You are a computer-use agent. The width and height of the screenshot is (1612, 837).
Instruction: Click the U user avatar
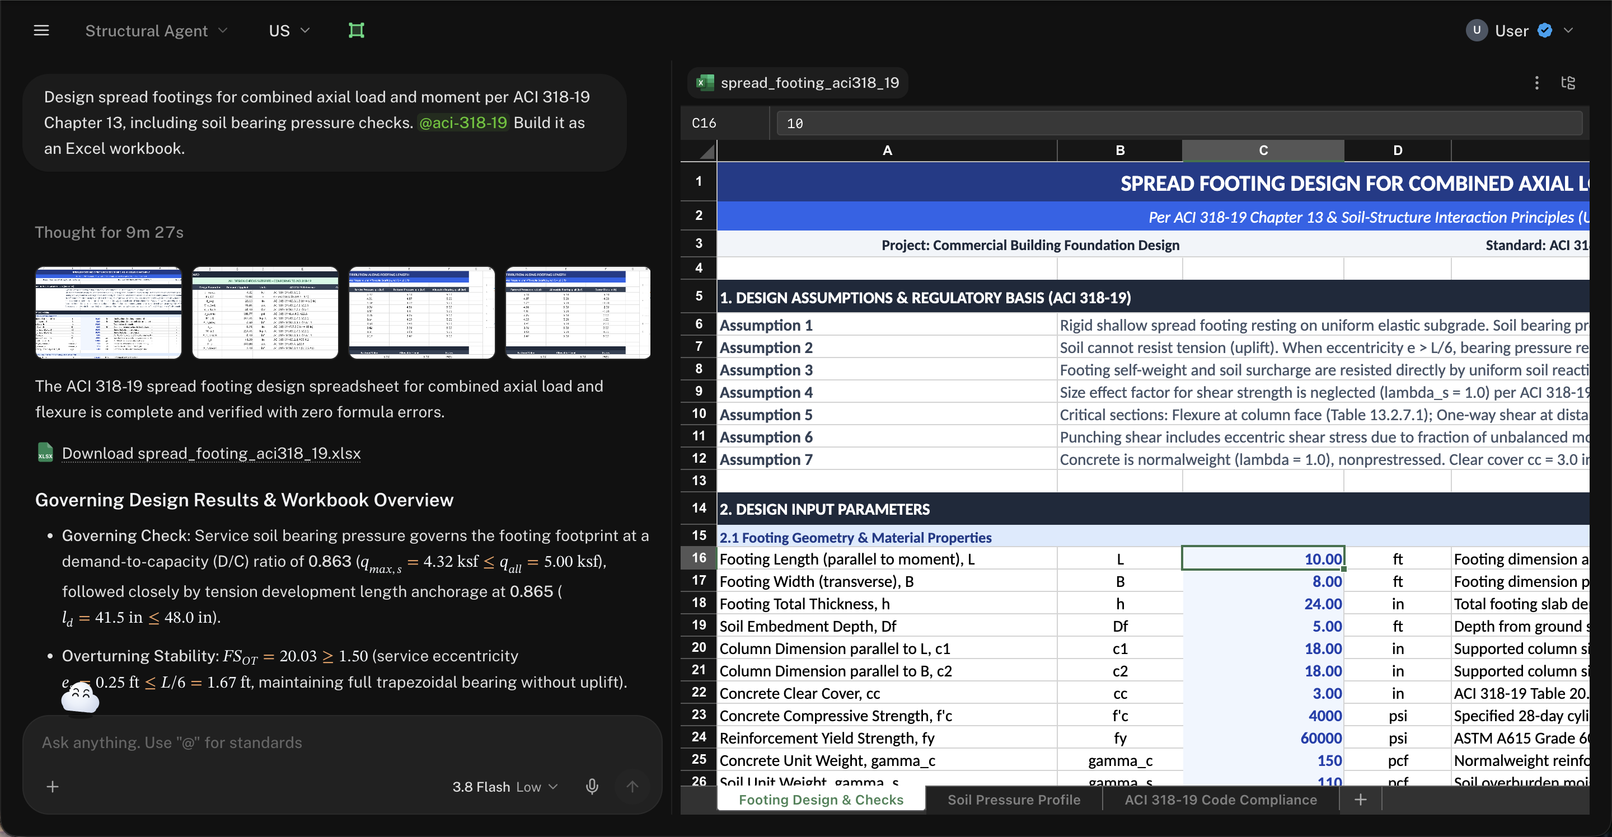1476,31
